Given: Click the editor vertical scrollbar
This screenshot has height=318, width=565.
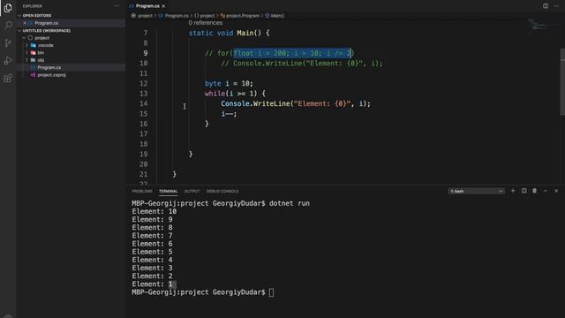Looking at the screenshot, I should [562, 82].
